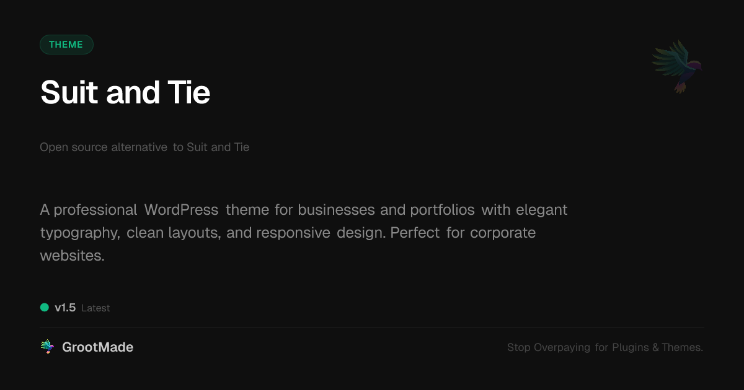This screenshot has height=390, width=744.
Task: Click the Stop Overpaying phrase
Action: [549, 347]
